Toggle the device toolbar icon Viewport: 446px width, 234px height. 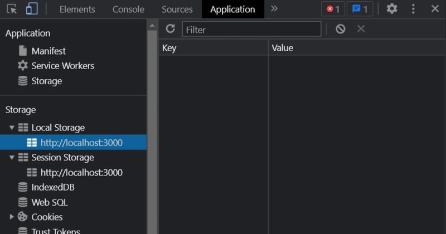pos(32,9)
